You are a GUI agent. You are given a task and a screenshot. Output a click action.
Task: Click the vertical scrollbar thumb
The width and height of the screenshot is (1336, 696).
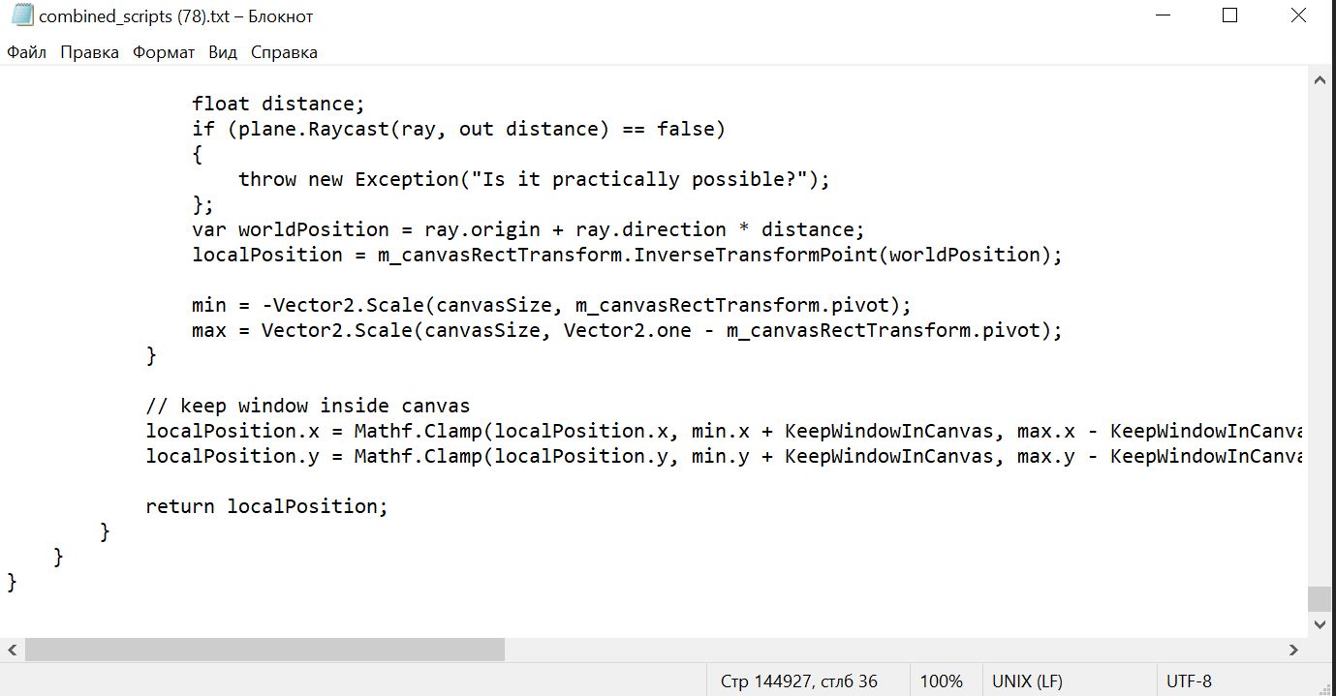1319,598
